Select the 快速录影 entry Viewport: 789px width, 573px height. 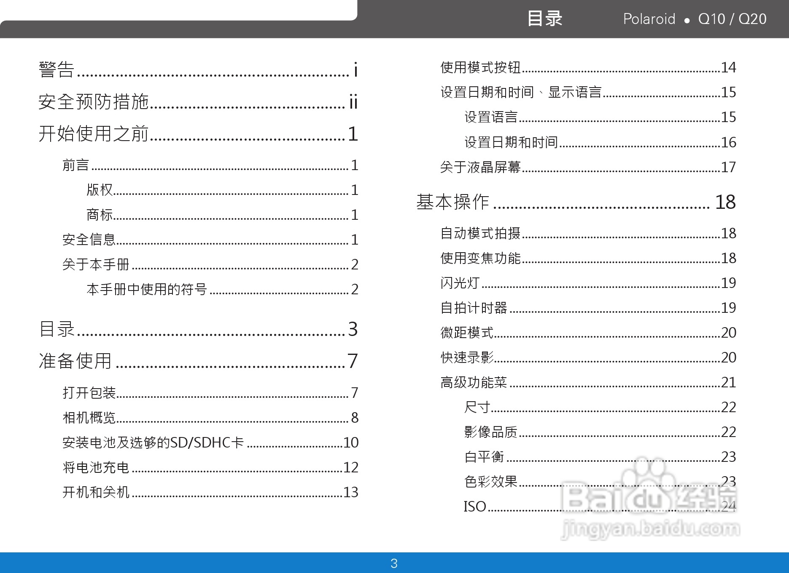[588, 357]
